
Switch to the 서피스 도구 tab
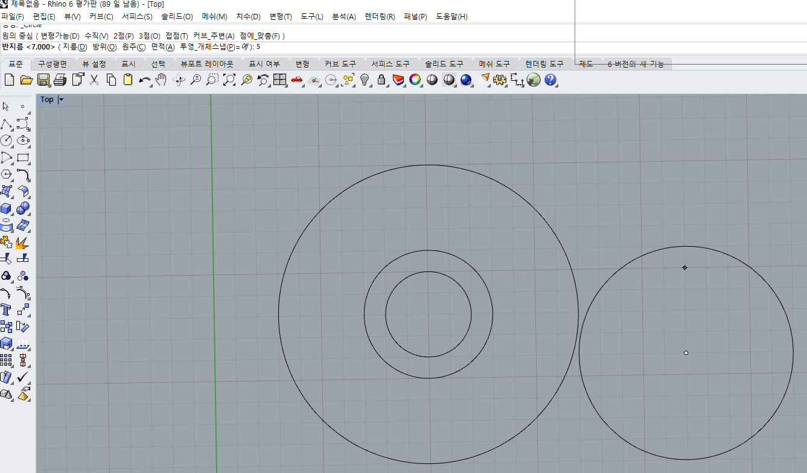click(391, 64)
